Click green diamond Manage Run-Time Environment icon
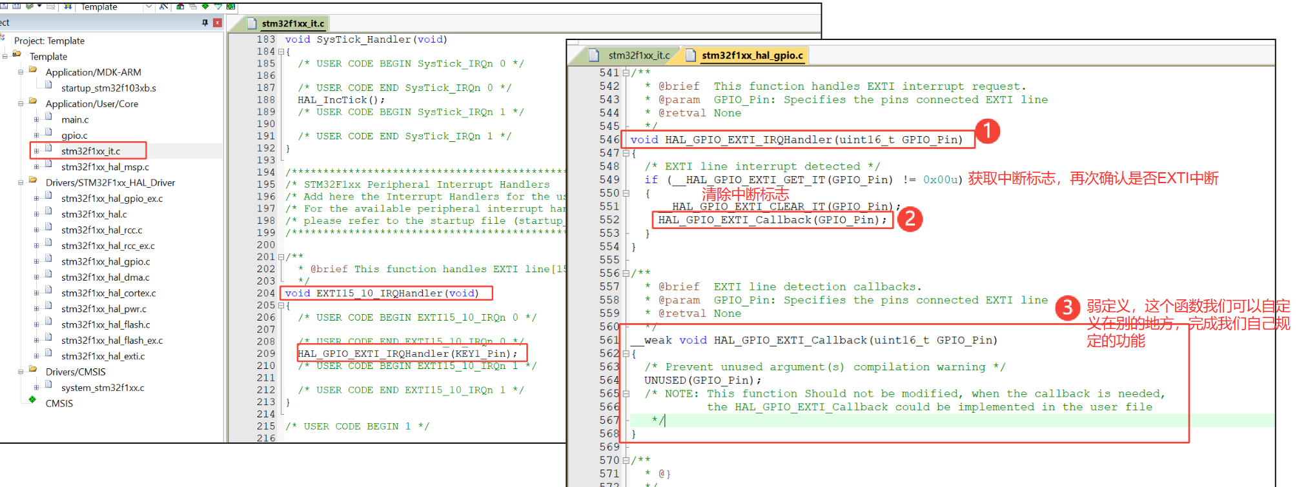 click(x=205, y=6)
